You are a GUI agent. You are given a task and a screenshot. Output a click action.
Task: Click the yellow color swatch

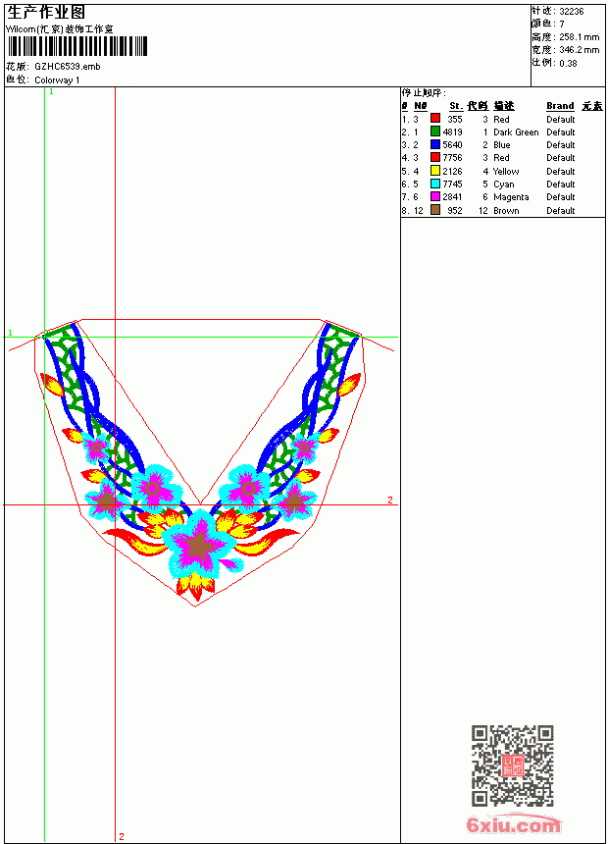click(x=435, y=171)
